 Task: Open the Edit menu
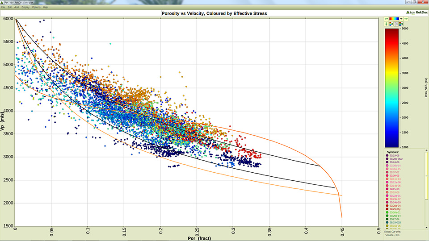coord(9,8)
